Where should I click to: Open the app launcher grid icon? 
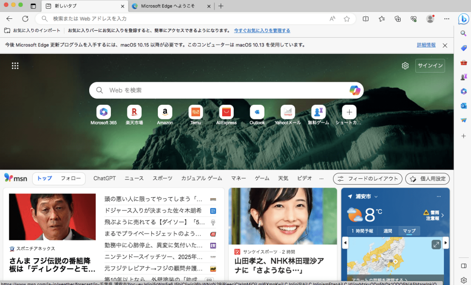pyautogui.click(x=15, y=66)
